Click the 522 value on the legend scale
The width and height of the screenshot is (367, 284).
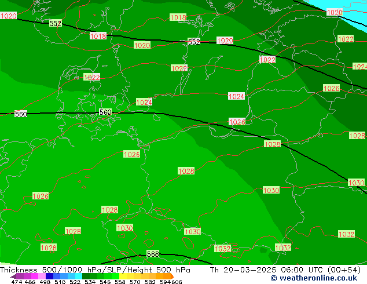tap(75, 282)
